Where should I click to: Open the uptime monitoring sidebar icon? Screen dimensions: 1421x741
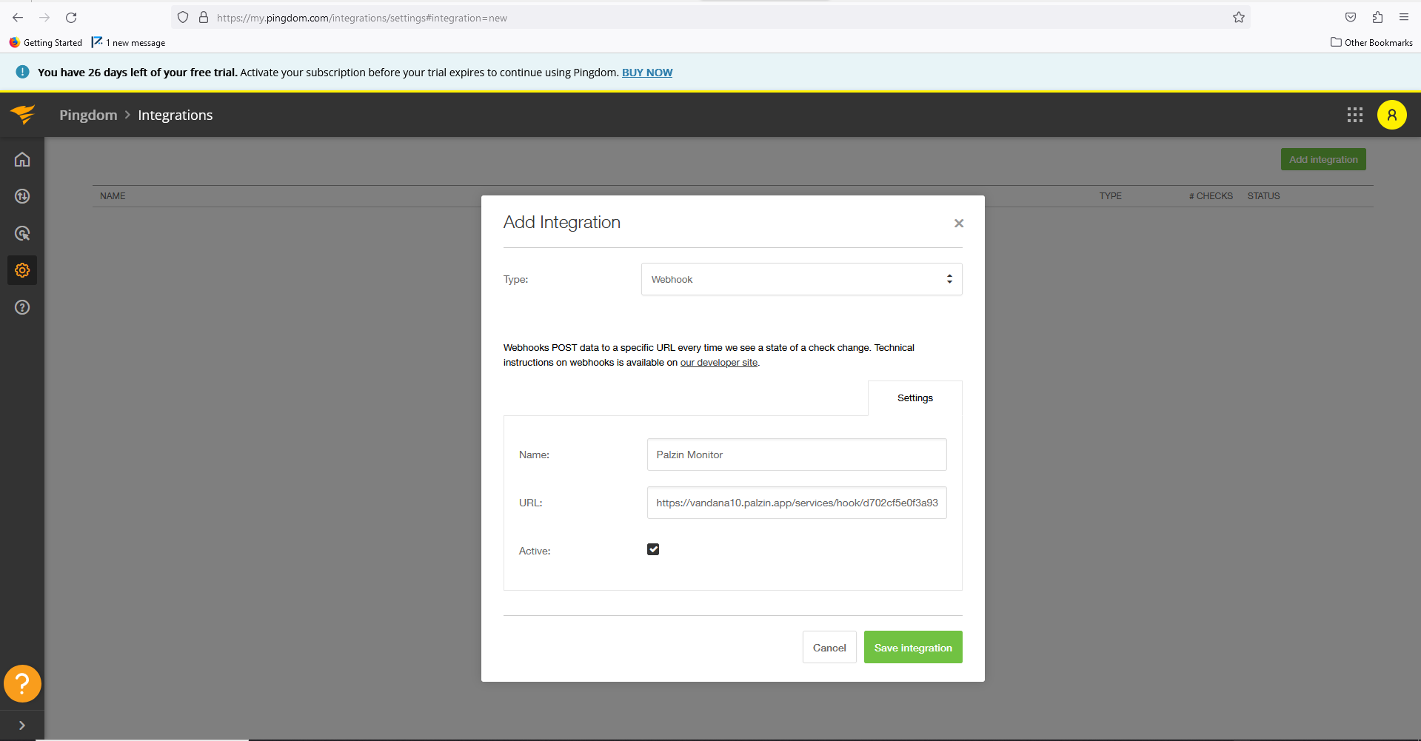(22, 196)
